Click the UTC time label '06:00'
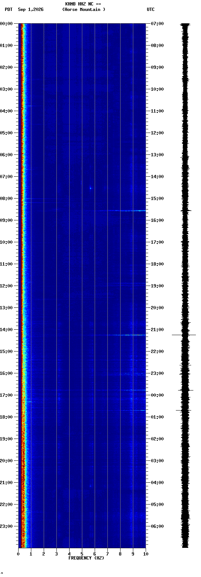The image size is (201, 577). (157, 526)
